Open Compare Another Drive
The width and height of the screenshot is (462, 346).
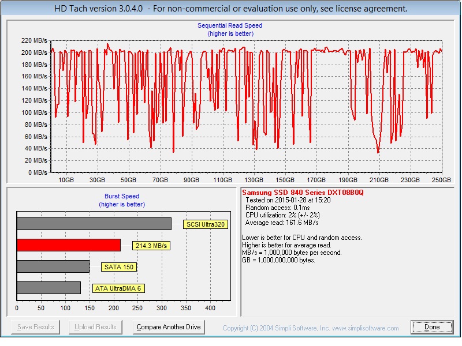(x=169, y=327)
